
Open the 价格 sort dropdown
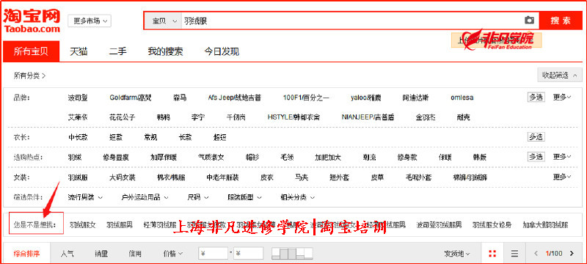[173, 254]
